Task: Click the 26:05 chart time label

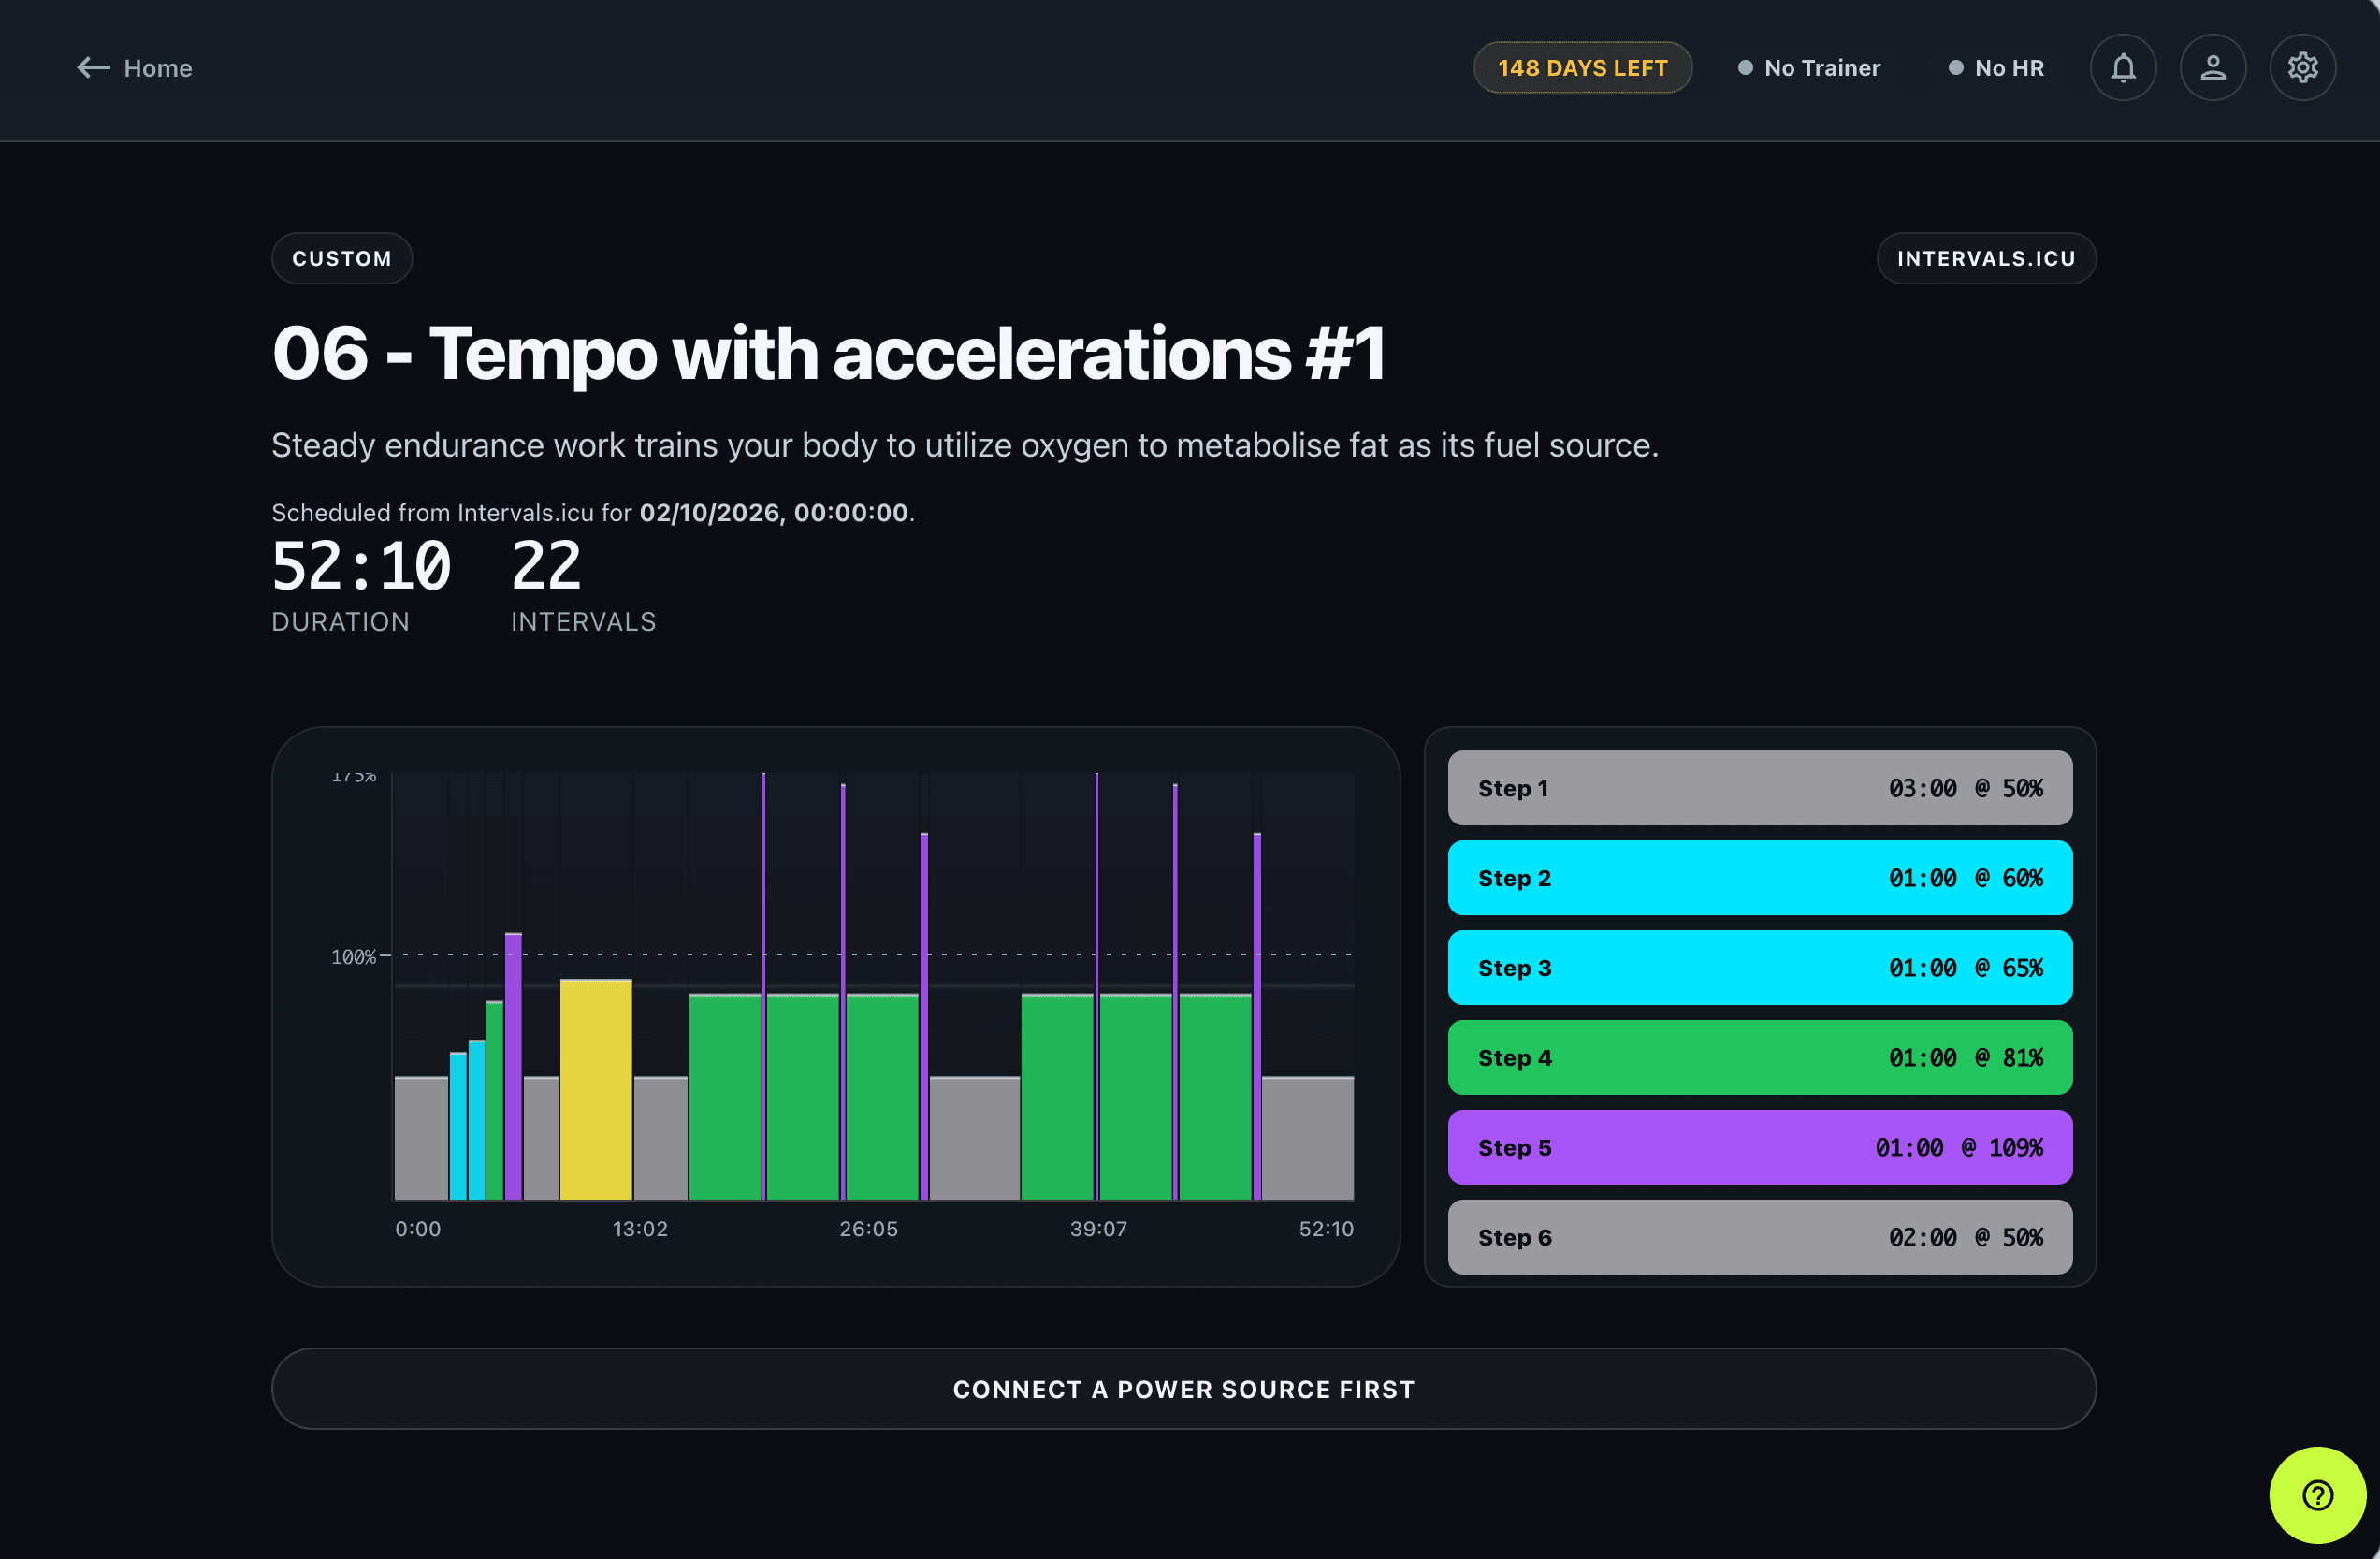Action: pyautogui.click(x=868, y=1229)
